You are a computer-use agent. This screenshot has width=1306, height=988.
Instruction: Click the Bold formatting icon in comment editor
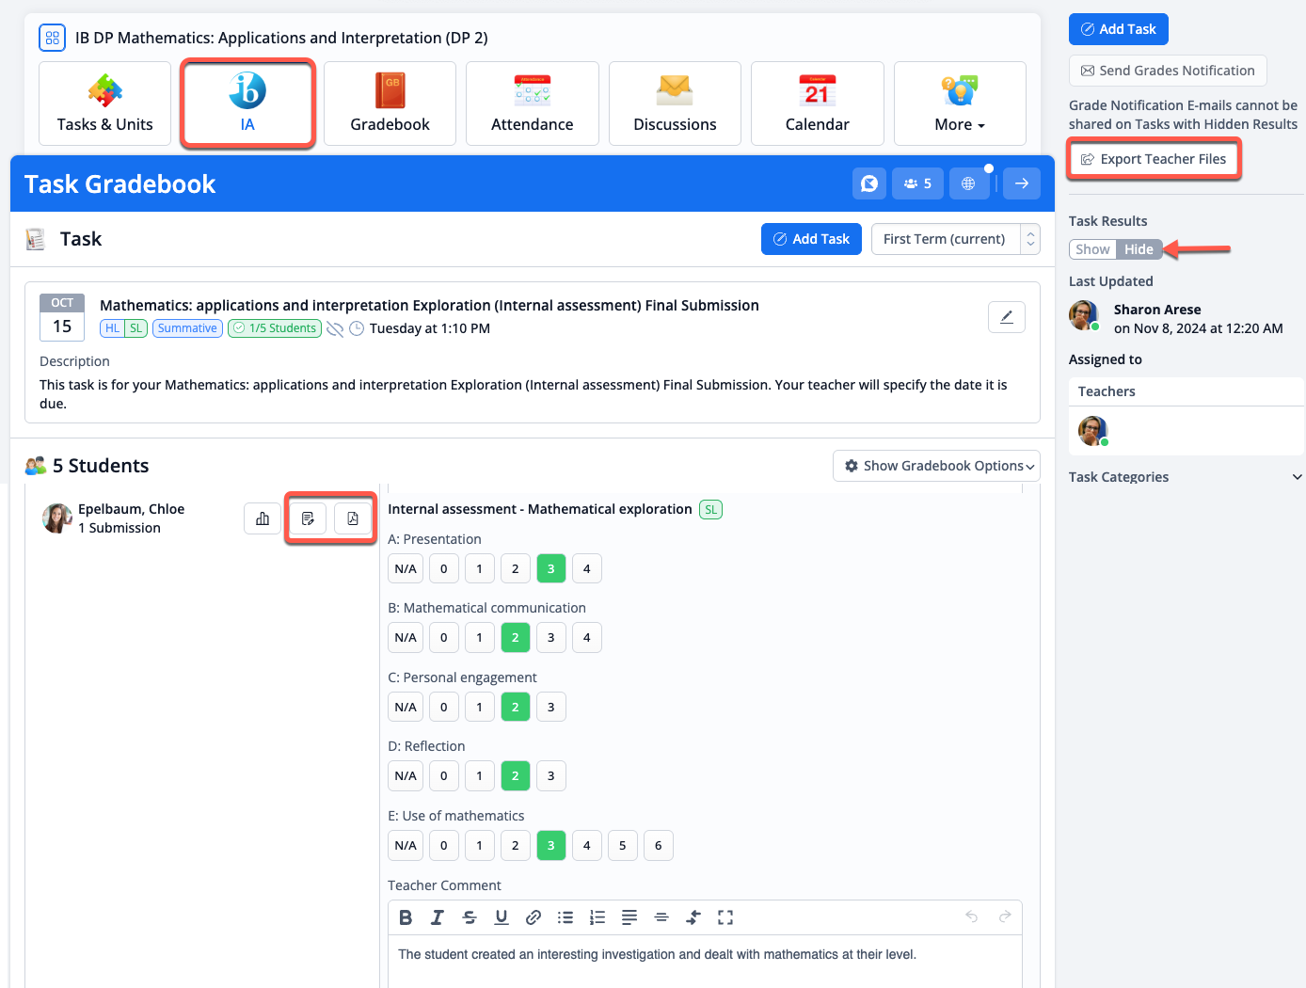[x=406, y=917]
